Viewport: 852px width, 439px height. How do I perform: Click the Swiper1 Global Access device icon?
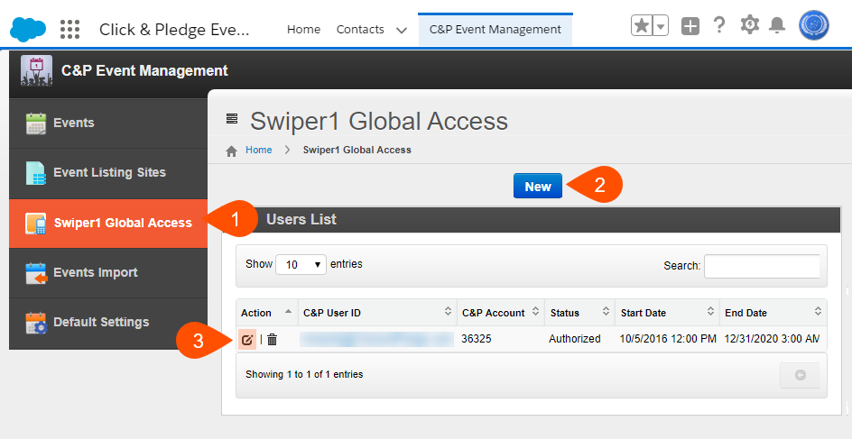coord(36,223)
